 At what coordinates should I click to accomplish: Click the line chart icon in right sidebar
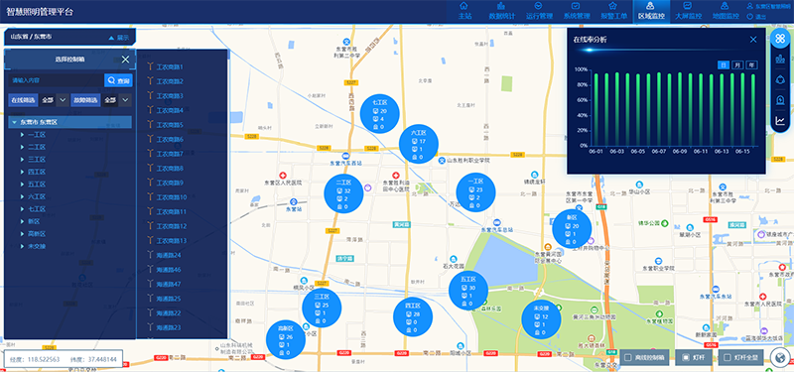coord(780,120)
